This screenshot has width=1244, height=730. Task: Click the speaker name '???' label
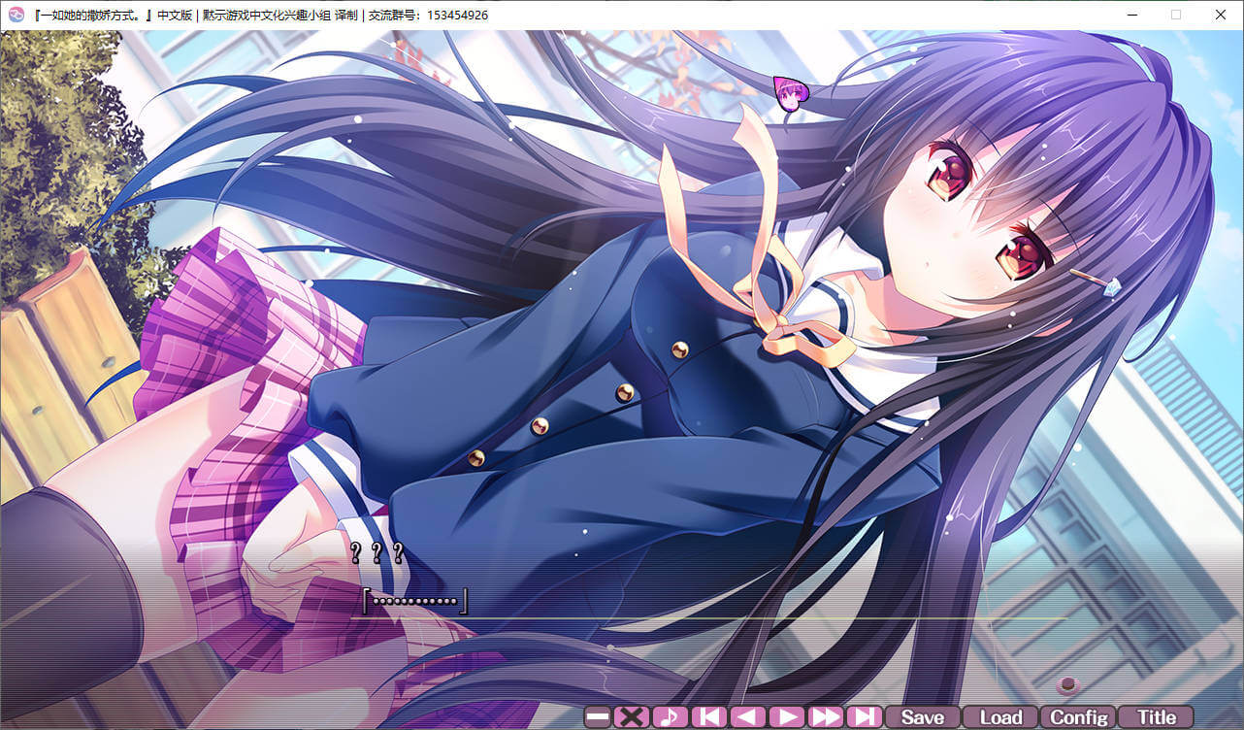click(376, 554)
